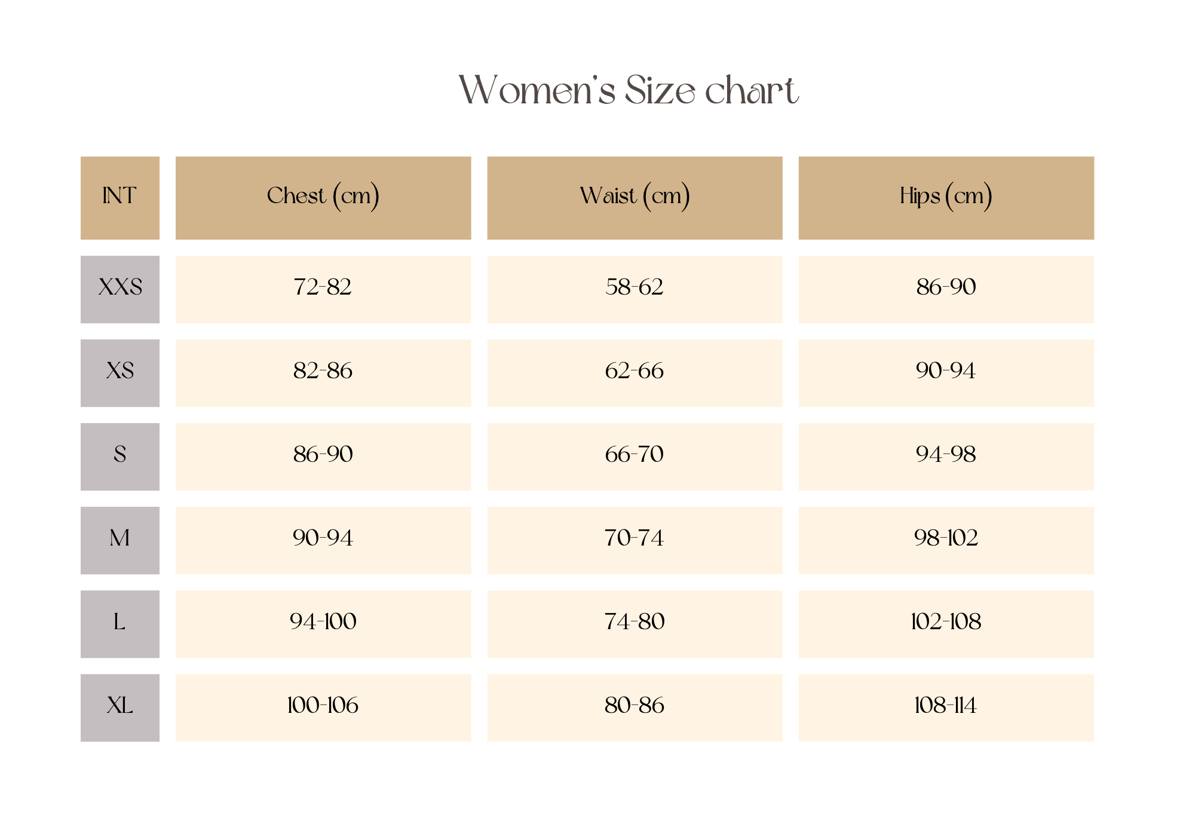Image resolution: width=1183 pixels, height=827 pixels.
Task: Click the XL size row label
Action: click(x=119, y=707)
